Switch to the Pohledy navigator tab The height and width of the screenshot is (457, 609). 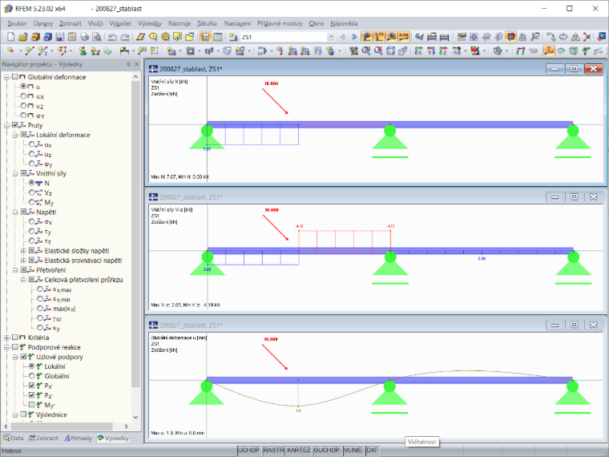coord(78,438)
